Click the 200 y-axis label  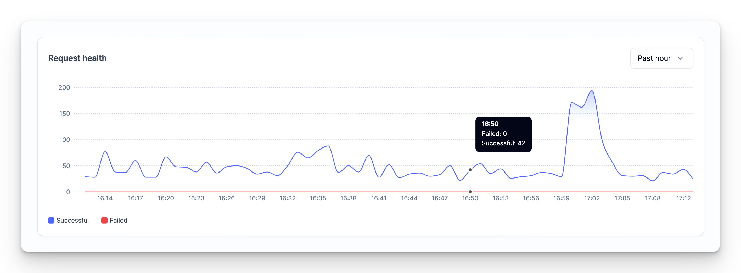coord(64,87)
